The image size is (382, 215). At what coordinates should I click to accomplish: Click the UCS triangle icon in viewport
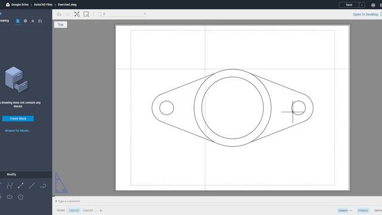click(x=61, y=183)
